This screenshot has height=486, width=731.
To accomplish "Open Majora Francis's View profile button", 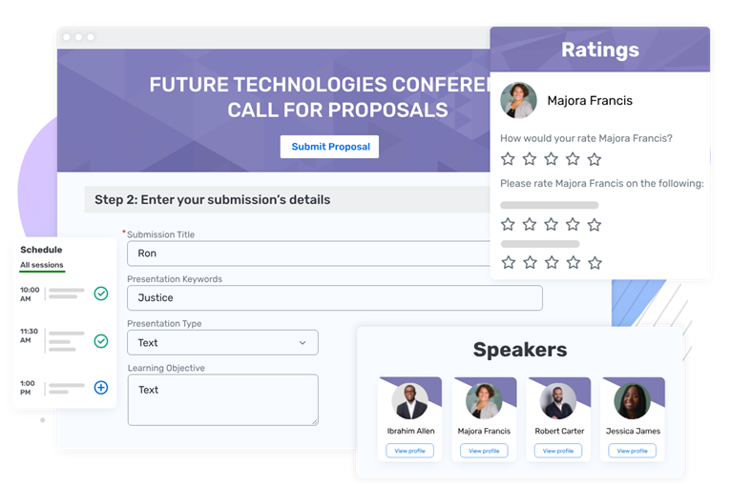I will [x=484, y=451].
